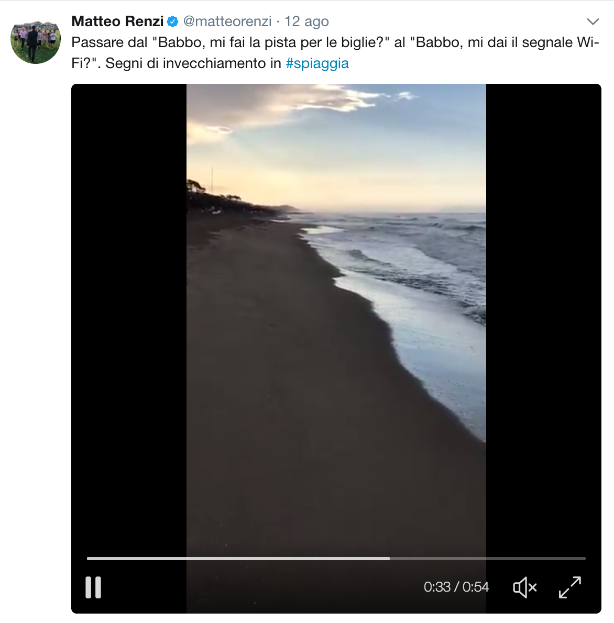Click the left black letterbox of the video
Viewport: 614px width, 623px height.
point(129,318)
